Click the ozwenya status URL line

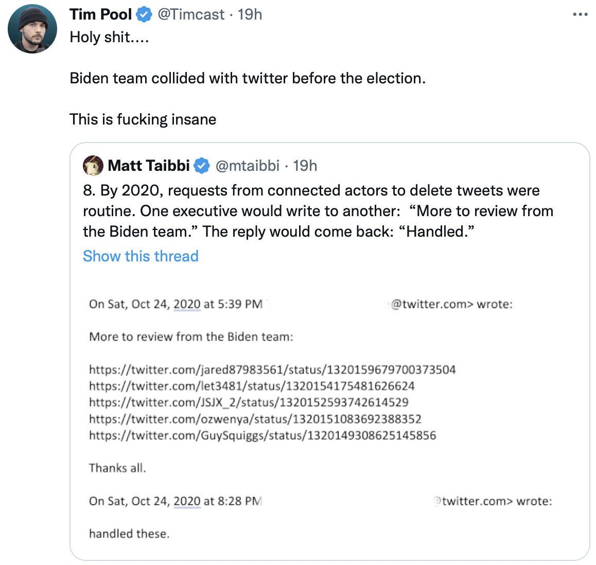255,419
